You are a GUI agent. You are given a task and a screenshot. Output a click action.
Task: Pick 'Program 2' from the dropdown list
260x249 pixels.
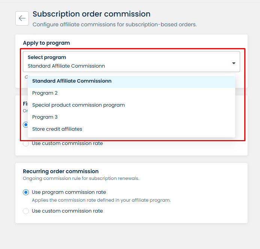[x=45, y=93]
